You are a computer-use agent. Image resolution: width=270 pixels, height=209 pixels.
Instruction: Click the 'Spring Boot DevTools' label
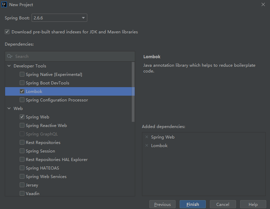click(x=48, y=83)
